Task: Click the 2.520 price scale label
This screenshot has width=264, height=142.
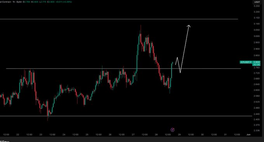Action: tap(256, 102)
